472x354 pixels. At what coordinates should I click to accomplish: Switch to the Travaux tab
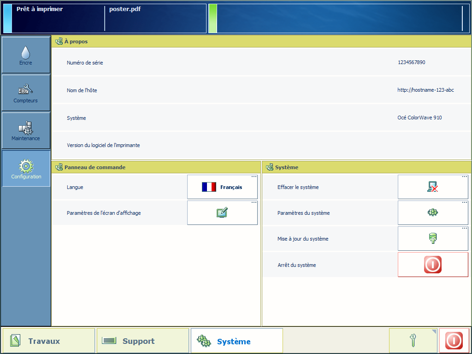pyautogui.click(x=49, y=341)
